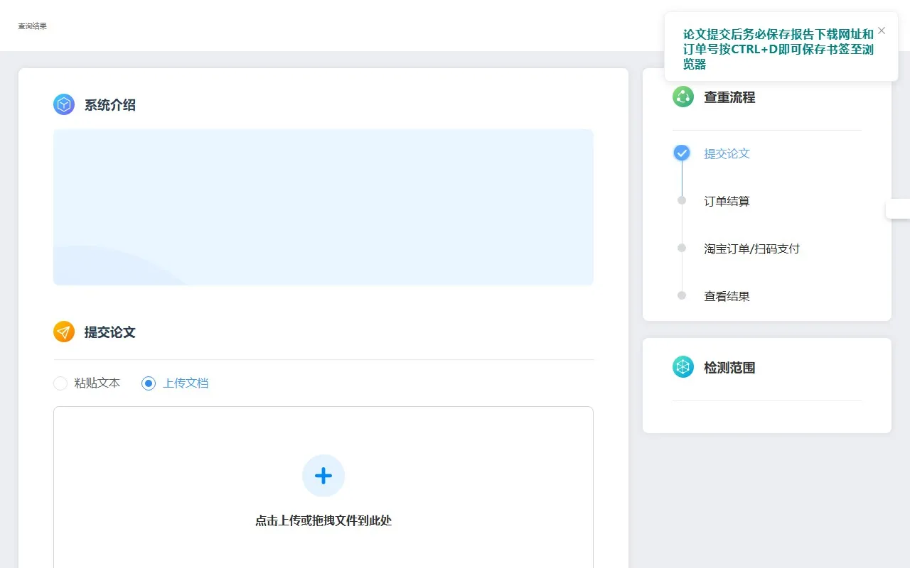Viewport: 910px width, 568px height.
Task: Select the 上传文档 radio button
Action: (x=149, y=383)
